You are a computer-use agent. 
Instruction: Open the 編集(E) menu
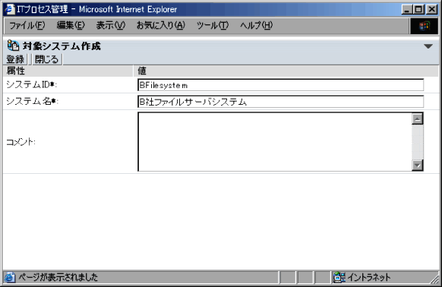coord(70,26)
